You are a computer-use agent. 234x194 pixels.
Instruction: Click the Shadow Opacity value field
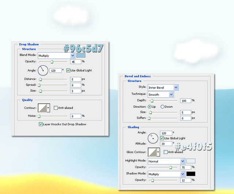coord(185,180)
